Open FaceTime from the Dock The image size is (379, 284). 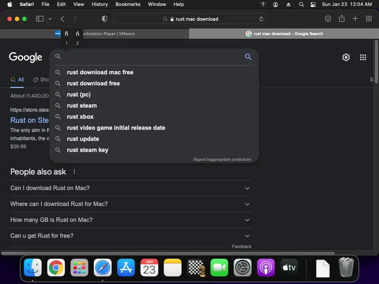tap(219, 268)
